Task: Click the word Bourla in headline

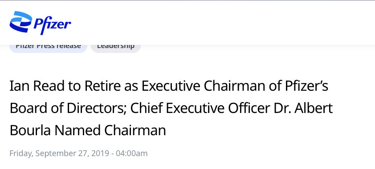Action: click(30, 130)
